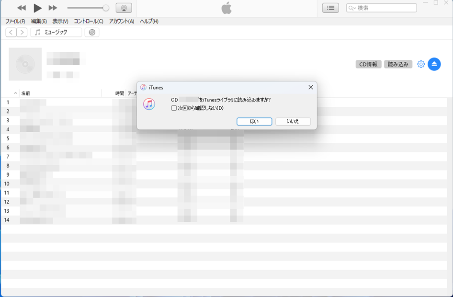Select track row 14

point(224,220)
